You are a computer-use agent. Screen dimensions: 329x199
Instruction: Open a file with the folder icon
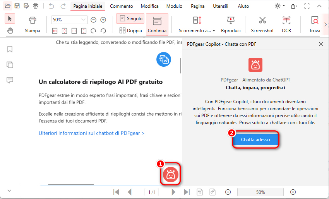[8, 6]
